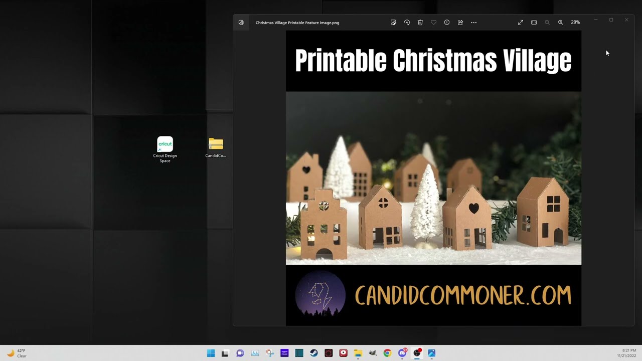Open Amazon Music from the taskbar
The height and width of the screenshot is (361, 642).
coord(284,353)
